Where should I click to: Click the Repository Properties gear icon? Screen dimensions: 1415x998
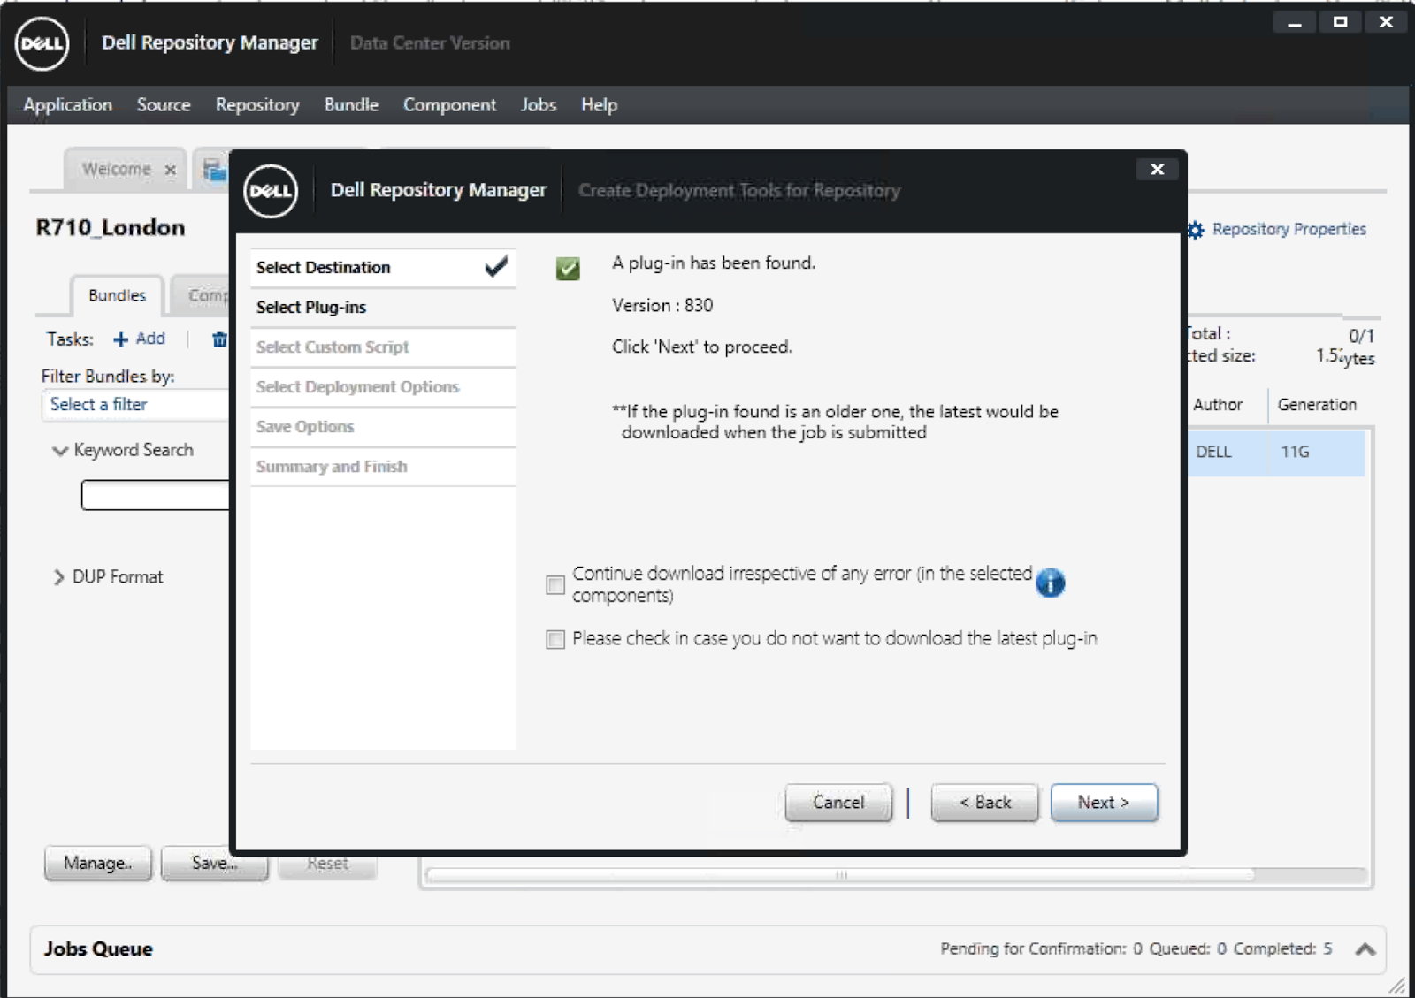pyautogui.click(x=1195, y=229)
